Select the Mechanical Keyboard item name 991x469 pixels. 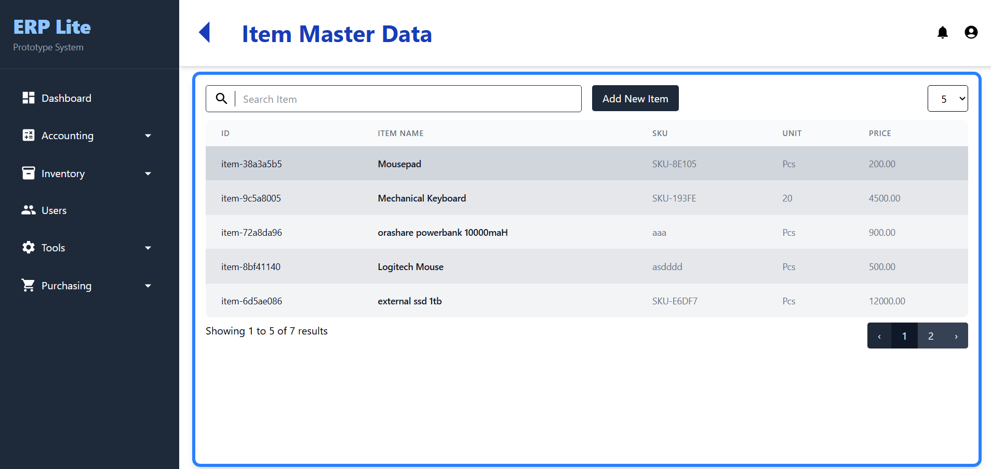pos(422,198)
